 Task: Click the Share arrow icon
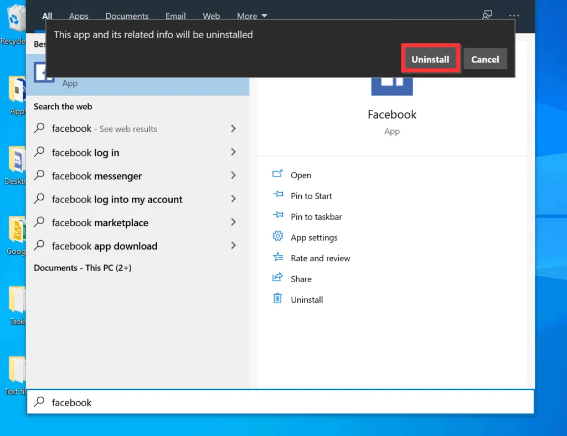click(x=277, y=277)
